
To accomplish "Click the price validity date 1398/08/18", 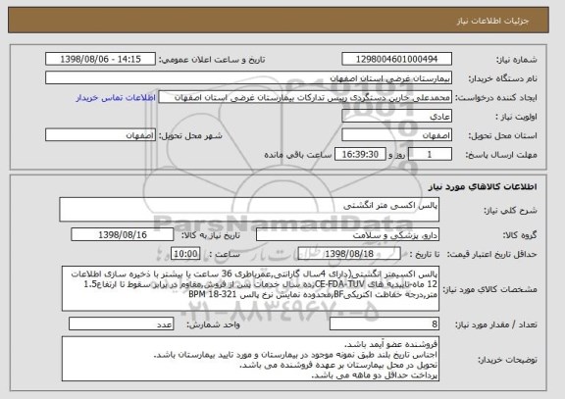I will click(x=349, y=254).
